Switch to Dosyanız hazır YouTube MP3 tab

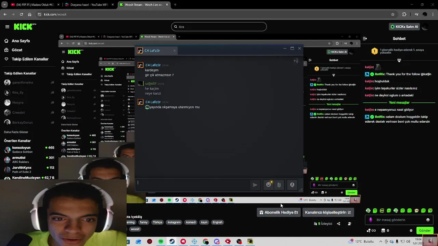click(x=90, y=5)
